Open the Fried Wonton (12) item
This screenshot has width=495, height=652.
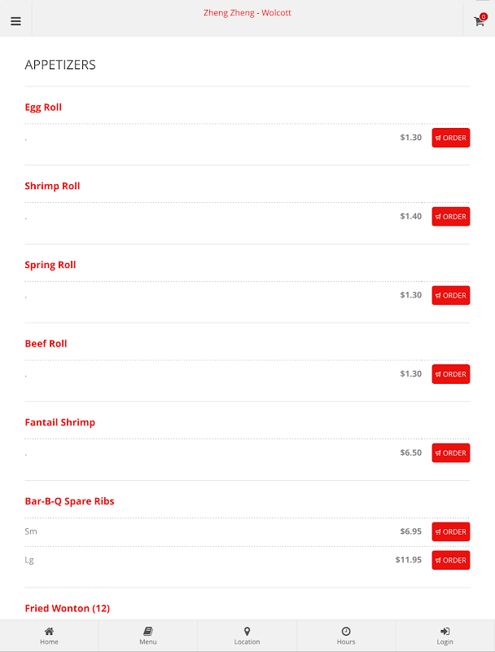pos(68,608)
